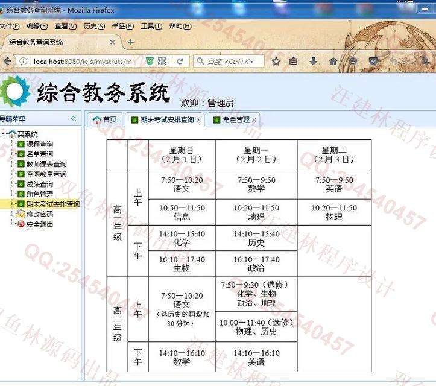The image size is (436, 386).
Task: Open a new browser tab with plus button
Action: (x=130, y=42)
